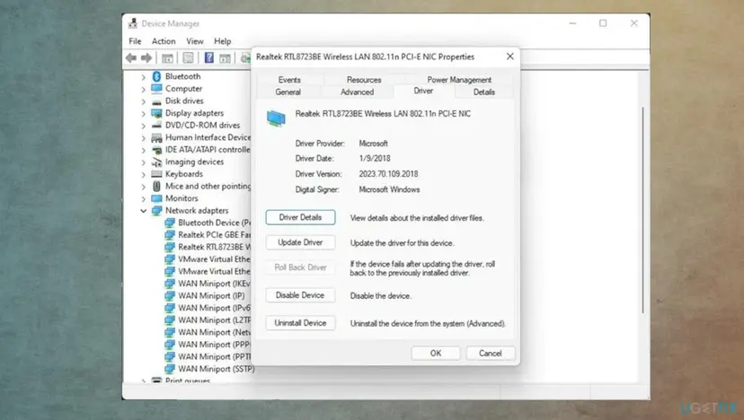Confirm with the OK button
This screenshot has width=744, height=420.
point(436,354)
